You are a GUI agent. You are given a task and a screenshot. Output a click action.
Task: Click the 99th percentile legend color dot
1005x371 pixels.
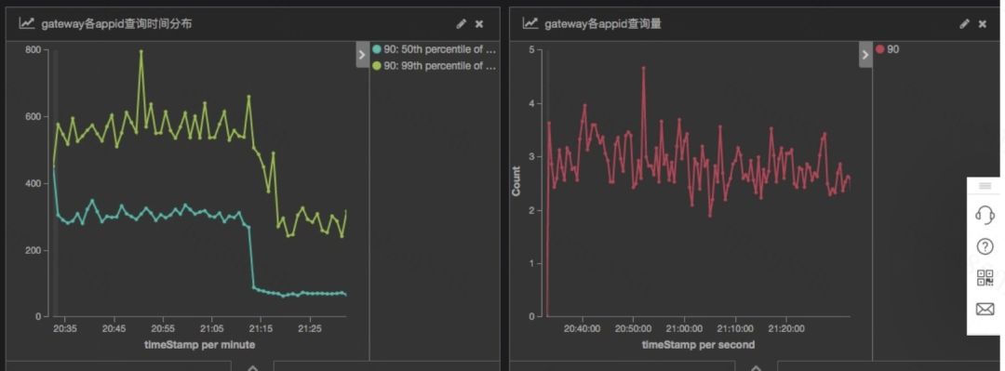tap(377, 66)
